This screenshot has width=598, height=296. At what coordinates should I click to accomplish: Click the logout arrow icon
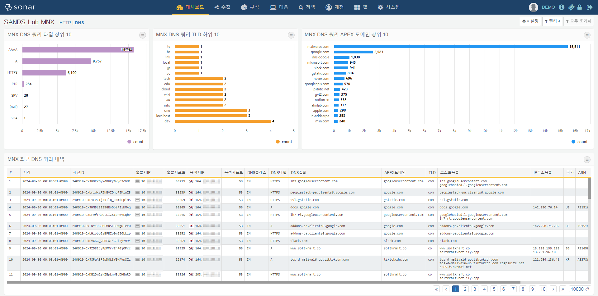pyautogui.click(x=590, y=7)
